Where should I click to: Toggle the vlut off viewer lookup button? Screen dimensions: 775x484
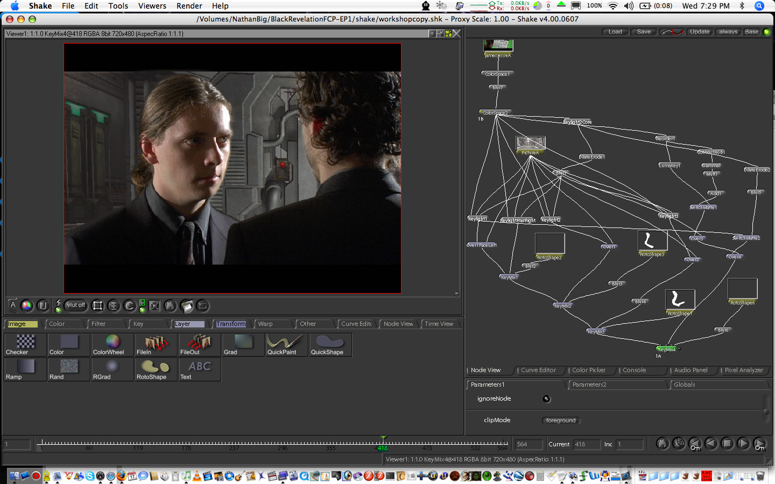(76, 305)
